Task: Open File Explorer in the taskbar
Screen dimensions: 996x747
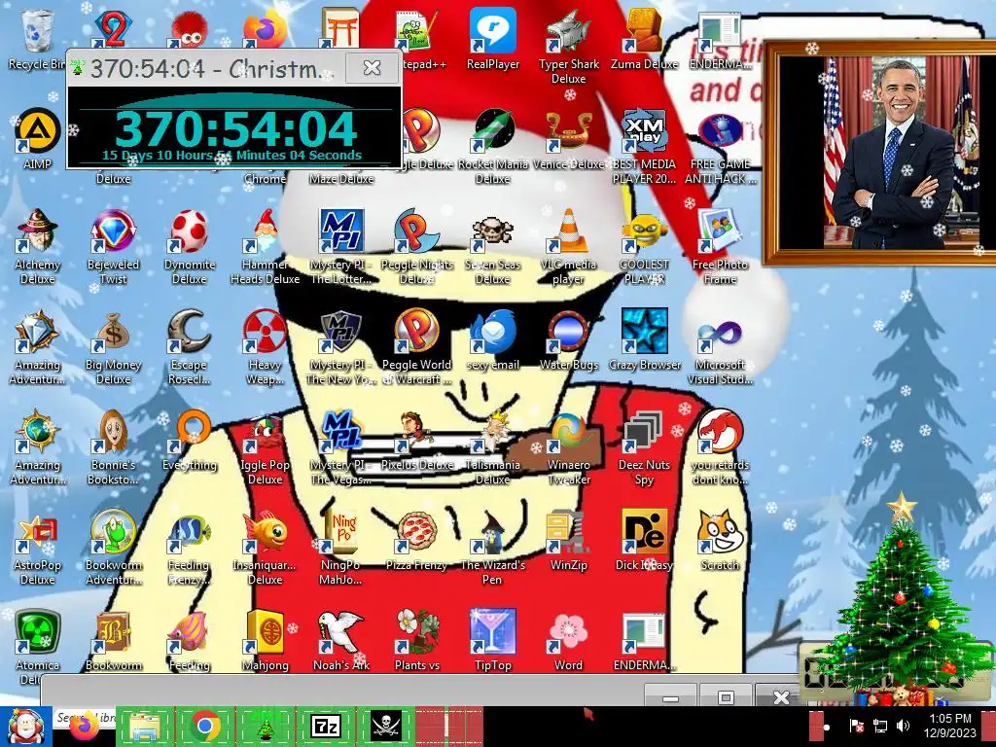Action: (146, 726)
